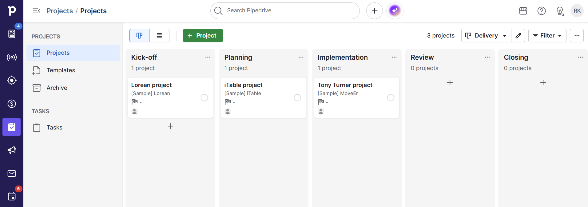The image size is (588, 207).
Task: Open Review column options menu
Action: [487, 57]
